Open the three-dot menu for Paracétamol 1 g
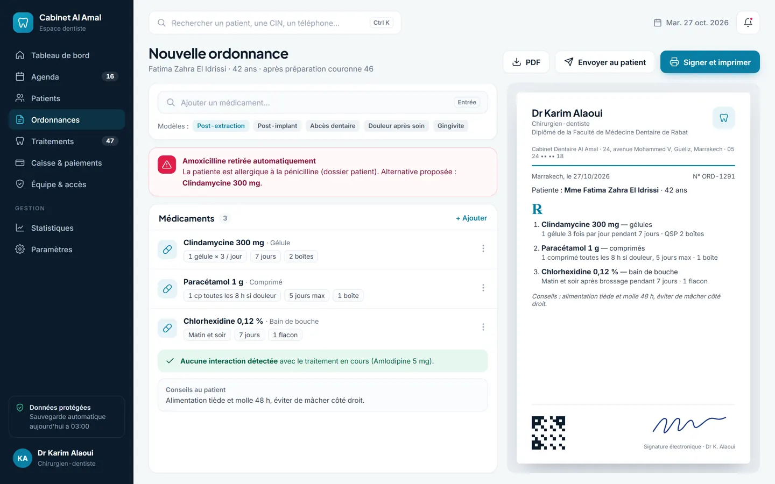775x484 pixels. click(483, 288)
